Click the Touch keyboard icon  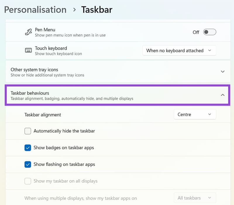28,50
